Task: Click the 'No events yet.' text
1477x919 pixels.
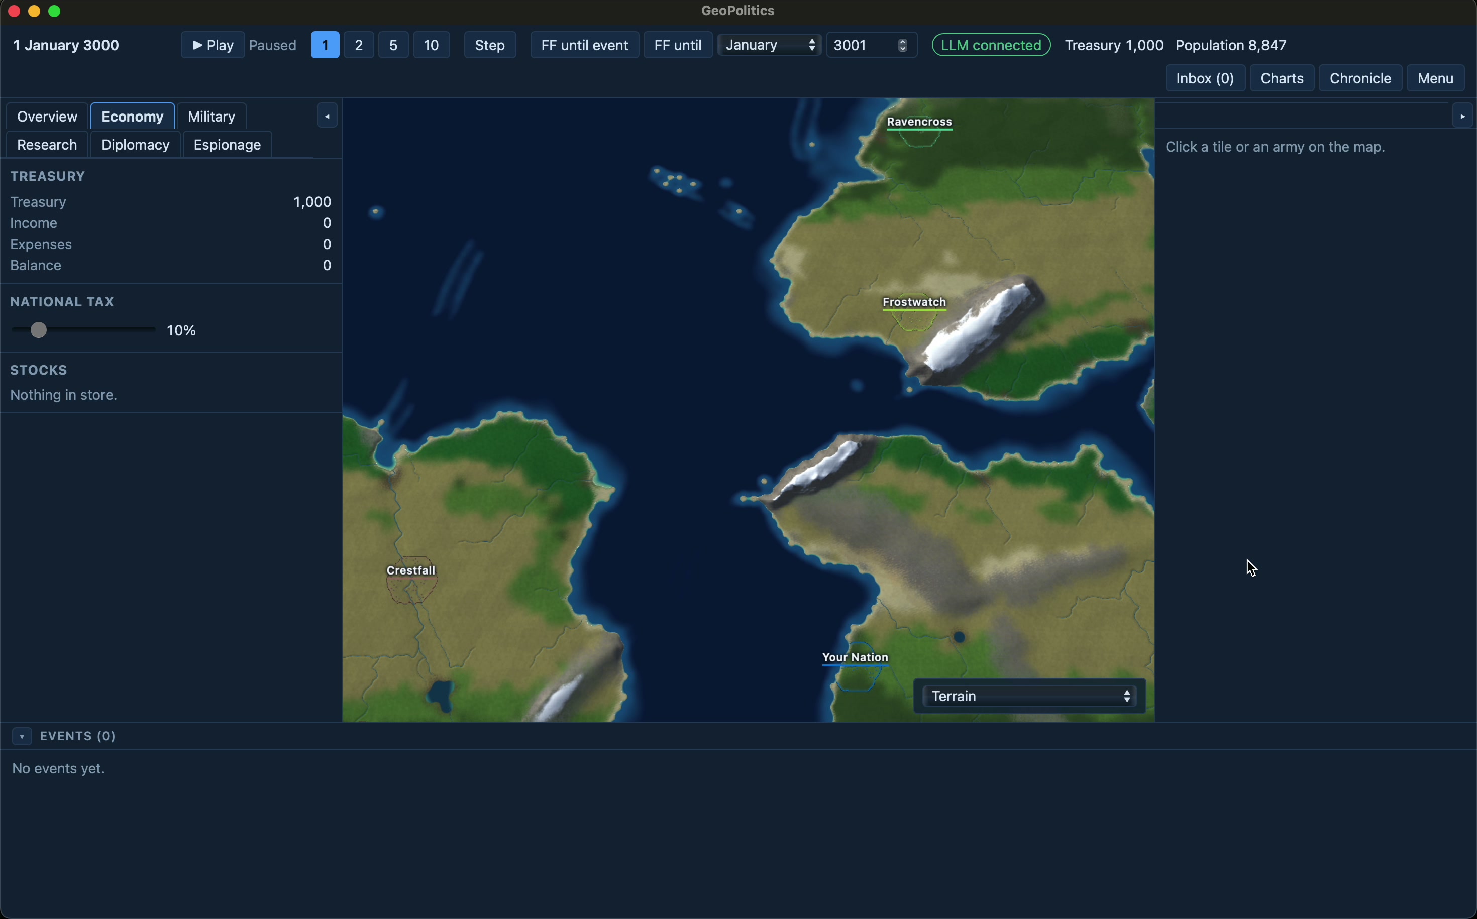Action: [x=58, y=768]
